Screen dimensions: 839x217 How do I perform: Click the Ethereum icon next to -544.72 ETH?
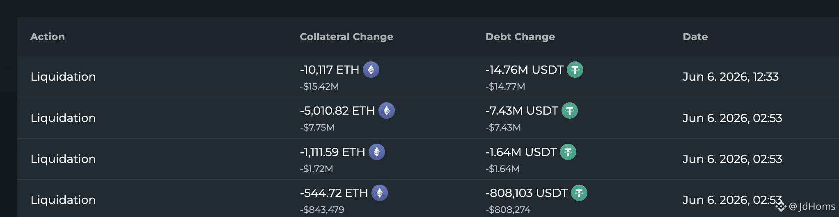pos(380,193)
